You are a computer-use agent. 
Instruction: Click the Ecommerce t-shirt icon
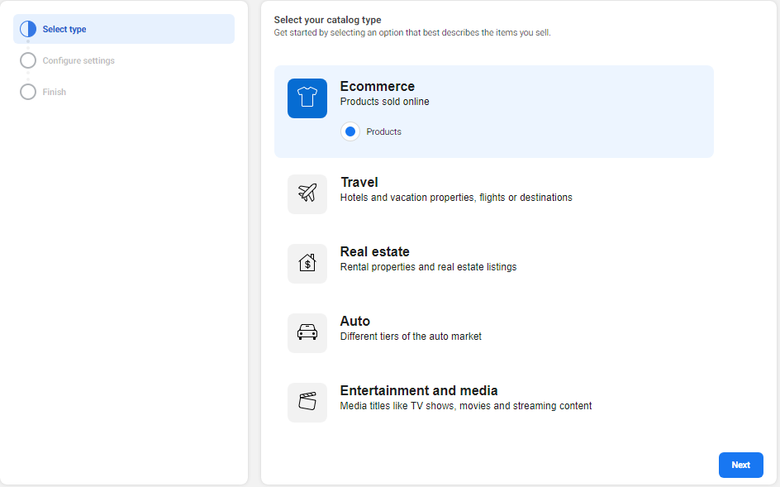(x=307, y=98)
